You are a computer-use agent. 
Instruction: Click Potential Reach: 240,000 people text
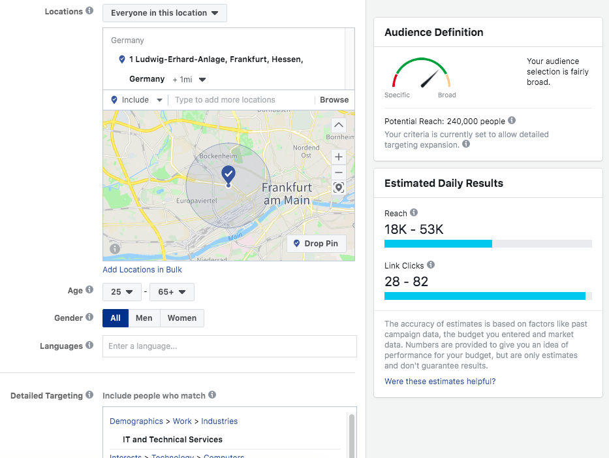(x=445, y=122)
